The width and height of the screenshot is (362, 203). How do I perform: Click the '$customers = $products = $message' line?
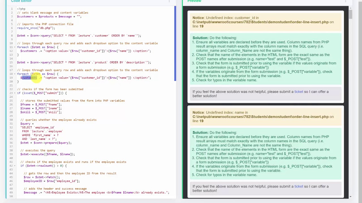pyautogui.click(x=49, y=16)
